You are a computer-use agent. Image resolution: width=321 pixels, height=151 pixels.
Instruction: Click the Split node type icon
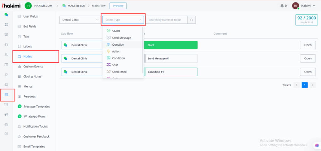click(108, 65)
